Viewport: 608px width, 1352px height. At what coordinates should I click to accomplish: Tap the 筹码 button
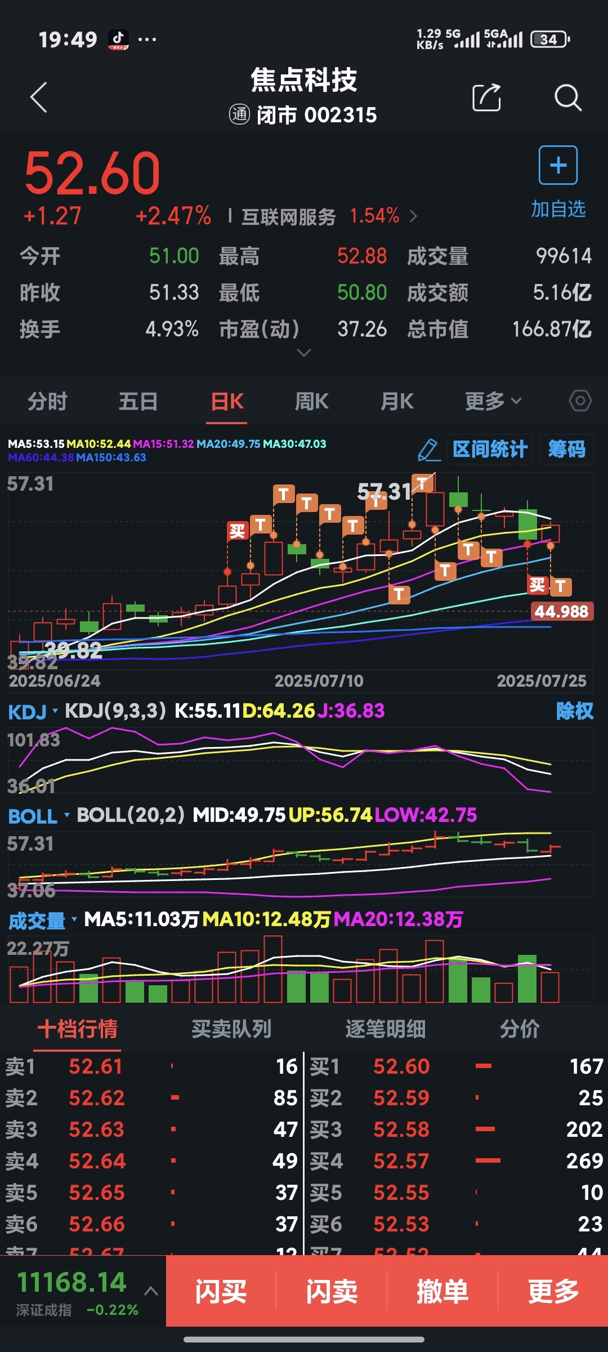(x=567, y=450)
